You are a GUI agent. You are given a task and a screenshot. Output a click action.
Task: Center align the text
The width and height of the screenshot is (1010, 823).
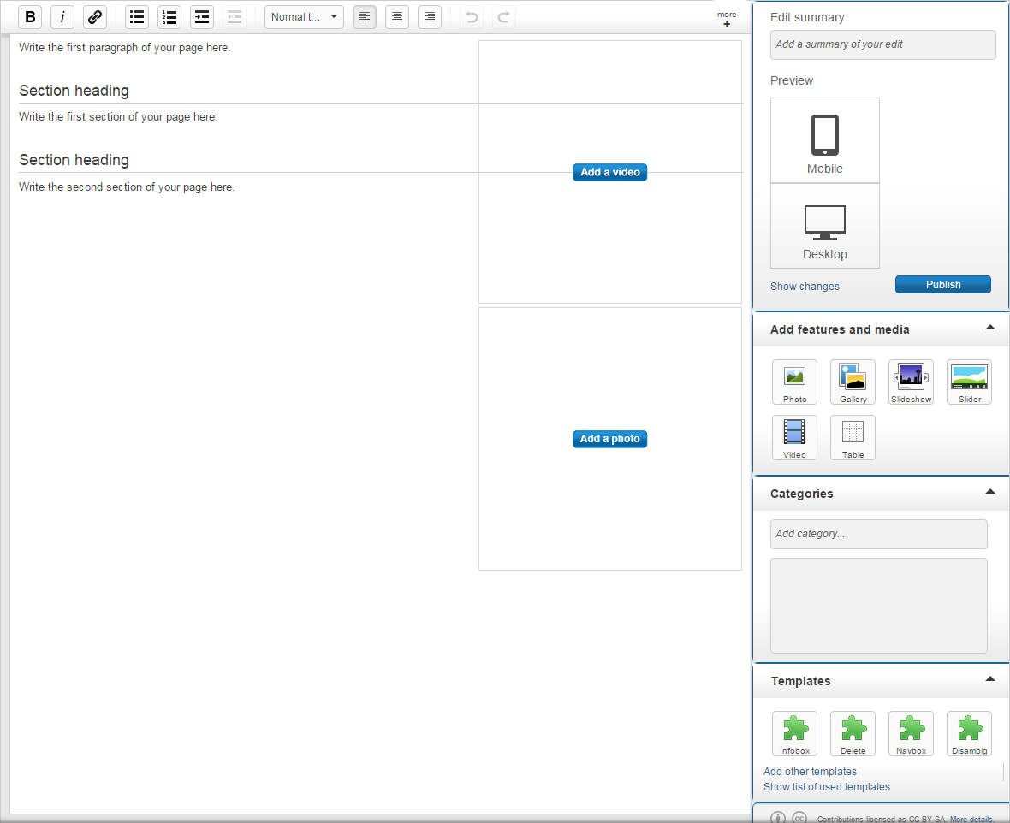pos(397,17)
